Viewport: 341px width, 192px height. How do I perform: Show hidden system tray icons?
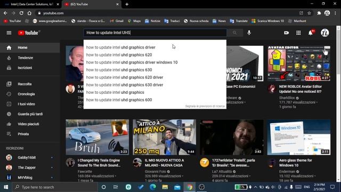click(256, 187)
